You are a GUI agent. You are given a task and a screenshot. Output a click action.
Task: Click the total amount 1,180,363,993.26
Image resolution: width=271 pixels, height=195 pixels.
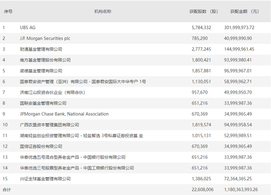pyautogui.click(x=241, y=190)
